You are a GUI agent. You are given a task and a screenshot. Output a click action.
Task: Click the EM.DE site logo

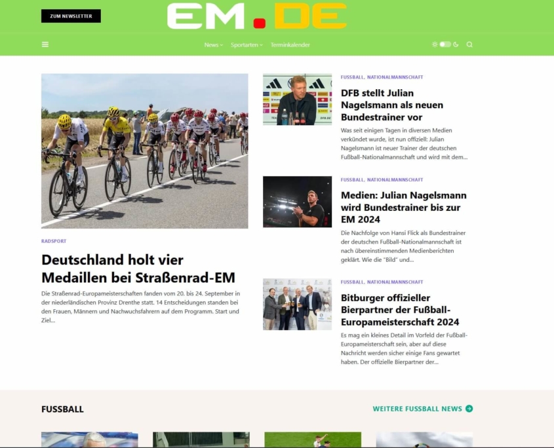point(257,16)
